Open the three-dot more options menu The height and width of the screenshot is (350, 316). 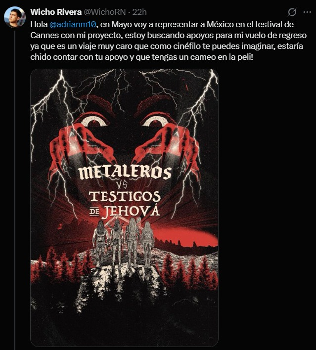307,12
